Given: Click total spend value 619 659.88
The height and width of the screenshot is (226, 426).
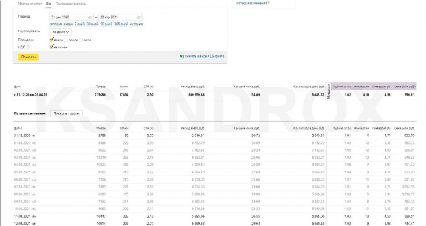Looking at the screenshot, I should [196, 95].
